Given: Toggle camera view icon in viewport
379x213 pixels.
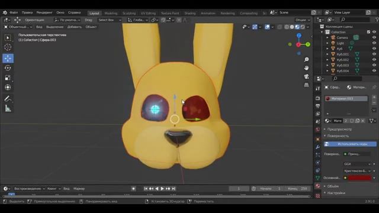Looking at the screenshot, I should 307,76.
